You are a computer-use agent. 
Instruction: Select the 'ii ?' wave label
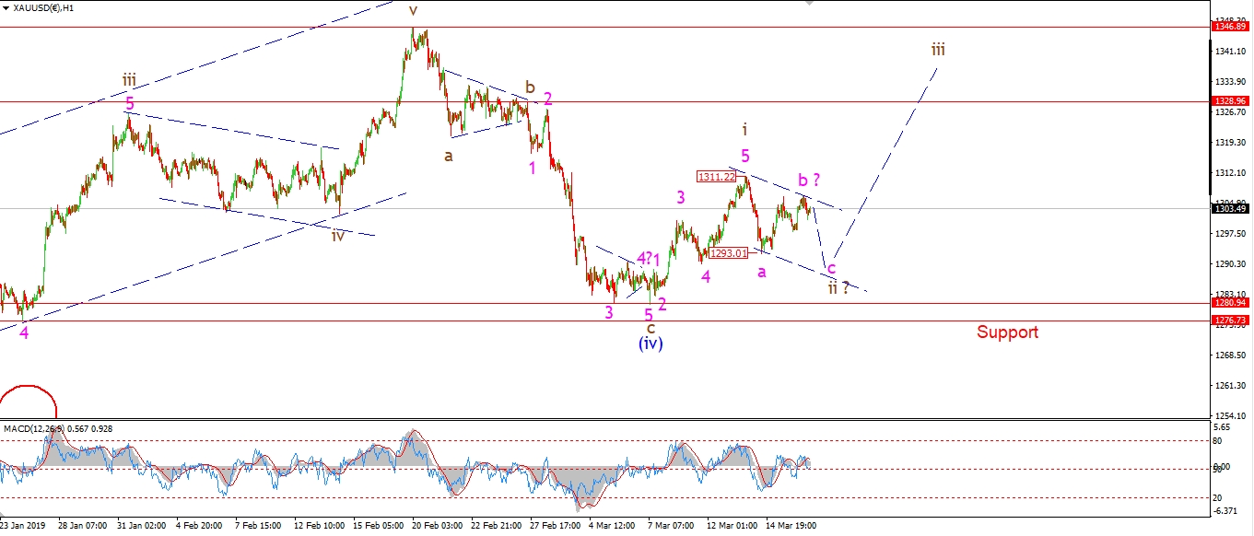coord(837,287)
